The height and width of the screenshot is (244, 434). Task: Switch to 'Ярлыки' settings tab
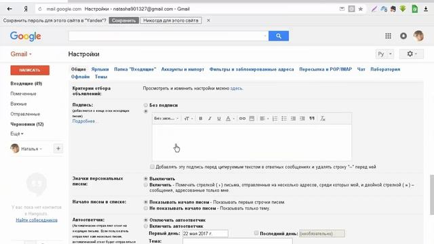coord(100,69)
